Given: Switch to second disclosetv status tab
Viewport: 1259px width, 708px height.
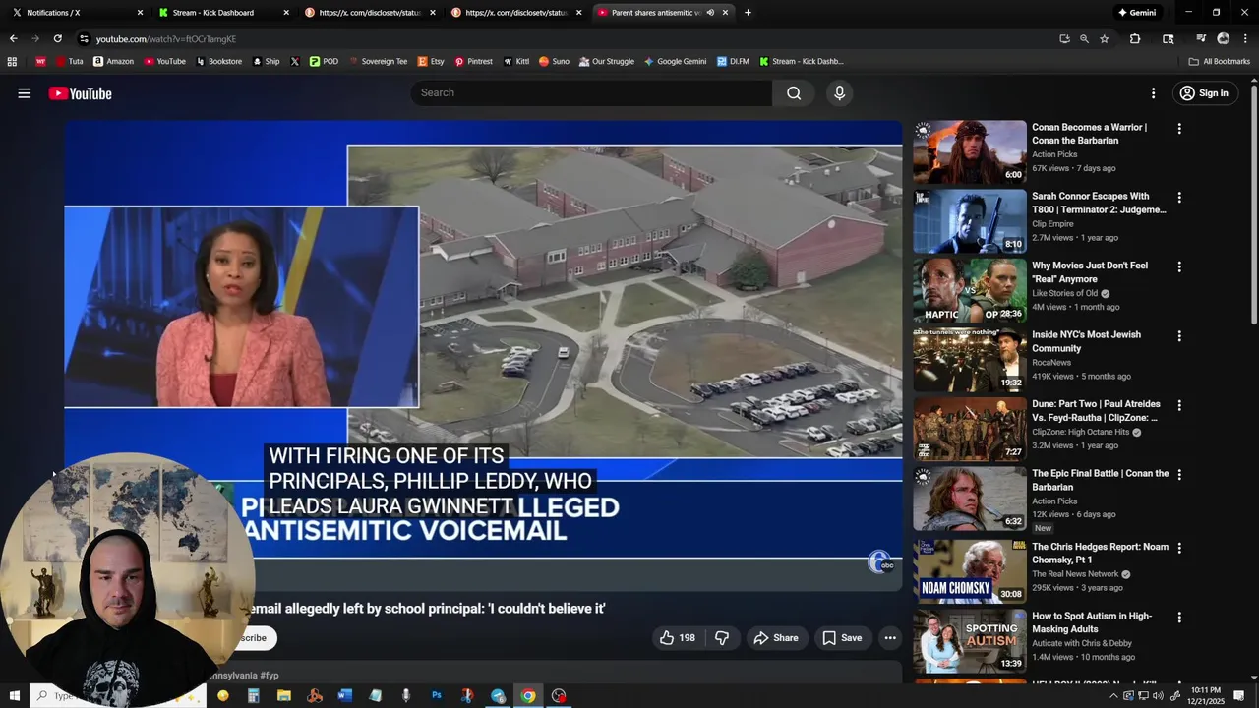Looking at the screenshot, I should click(x=517, y=13).
